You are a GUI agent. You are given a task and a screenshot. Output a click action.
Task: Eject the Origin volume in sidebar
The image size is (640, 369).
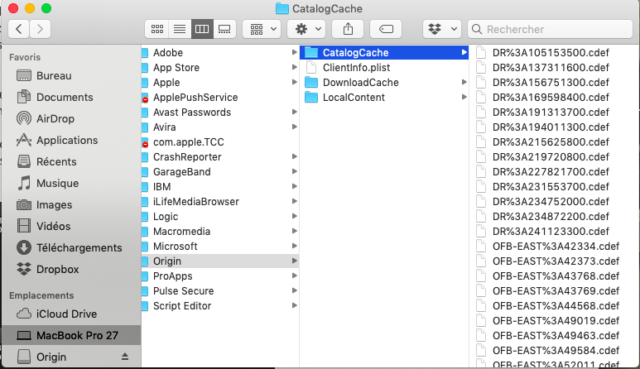point(125,357)
